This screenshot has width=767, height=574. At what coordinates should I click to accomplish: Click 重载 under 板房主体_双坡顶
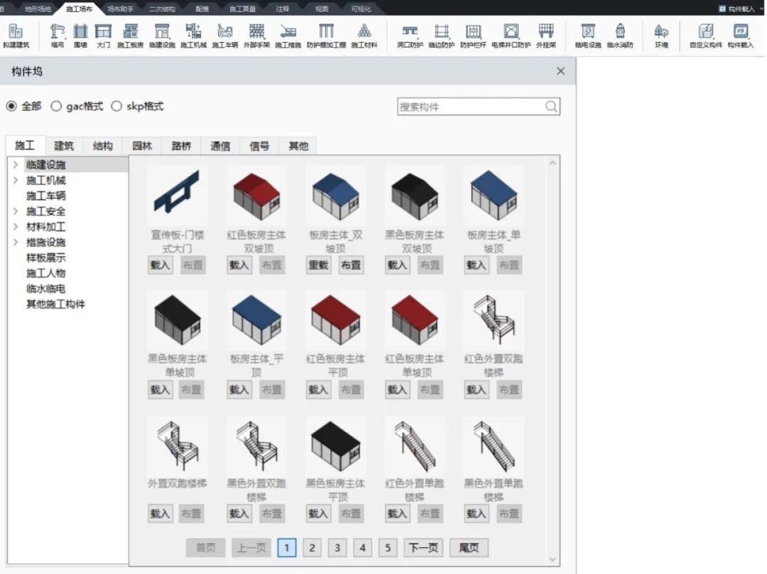tap(318, 265)
